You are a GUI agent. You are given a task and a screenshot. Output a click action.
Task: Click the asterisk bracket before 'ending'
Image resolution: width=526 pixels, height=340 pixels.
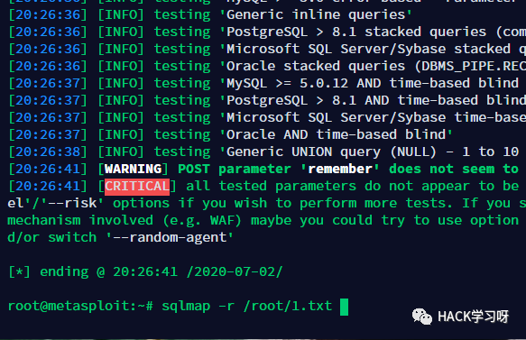[19, 272]
